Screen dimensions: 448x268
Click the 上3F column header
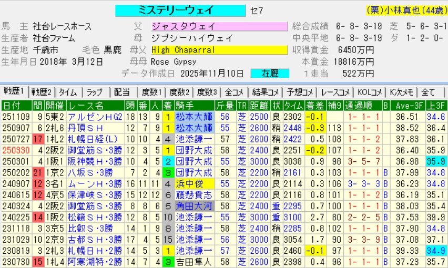click(x=436, y=106)
